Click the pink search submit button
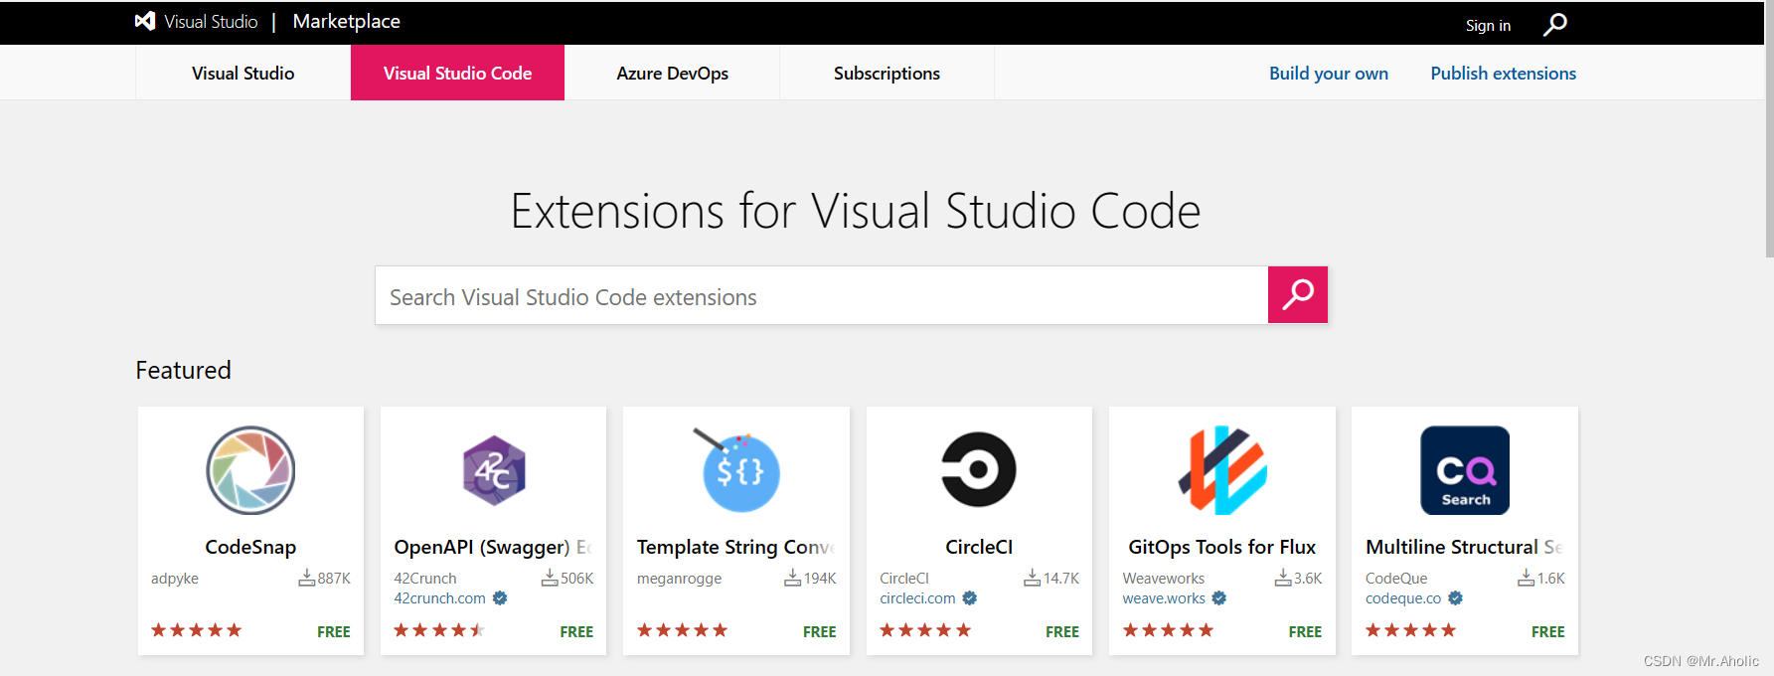The width and height of the screenshot is (1774, 676). point(1298,295)
